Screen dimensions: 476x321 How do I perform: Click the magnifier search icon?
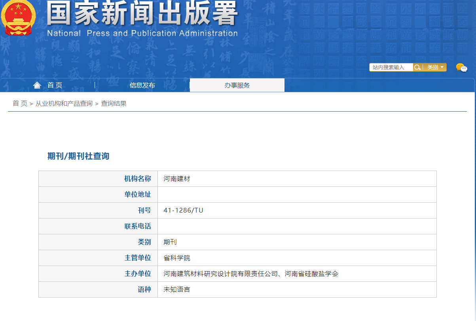[x=417, y=67]
